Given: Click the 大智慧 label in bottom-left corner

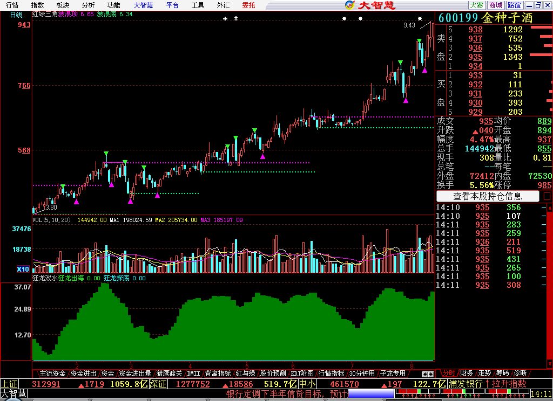Looking at the screenshot, I should pyautogui.click(x=14, y=393).
